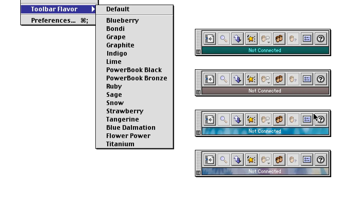The width and height of the screenshot is (360, 206).
Task: Select Ruby flavor
Action: [x=134, y=87]
